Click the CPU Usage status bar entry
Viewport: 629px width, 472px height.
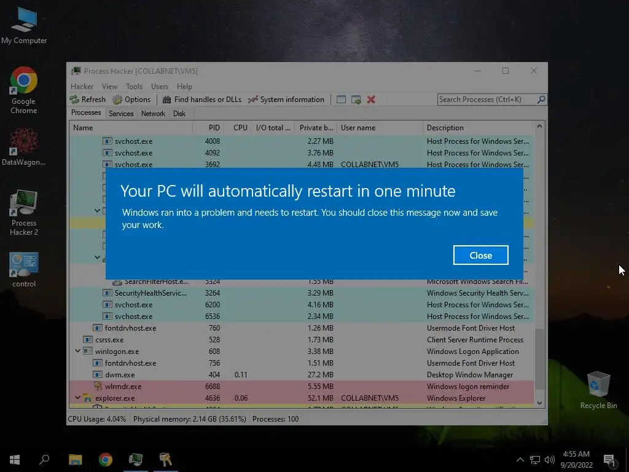pos(96,419)
